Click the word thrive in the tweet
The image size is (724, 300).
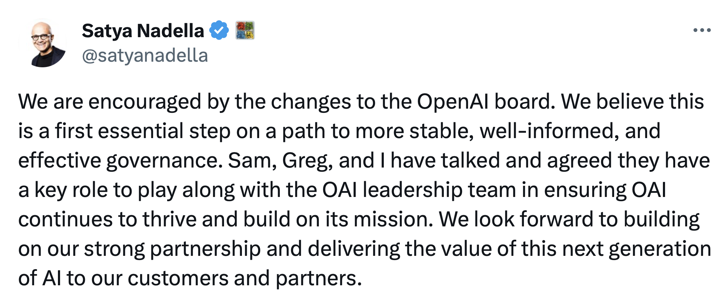coord(169,220)
